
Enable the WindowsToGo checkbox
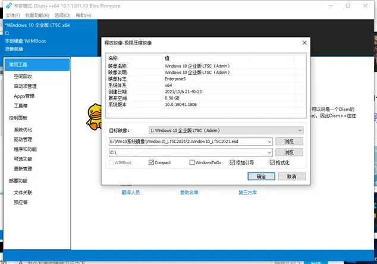tap(192, 162)
